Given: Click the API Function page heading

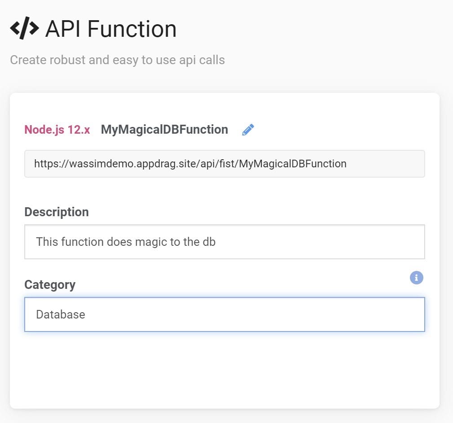Looking at the screenshot, I should click(x=111, y=29).
